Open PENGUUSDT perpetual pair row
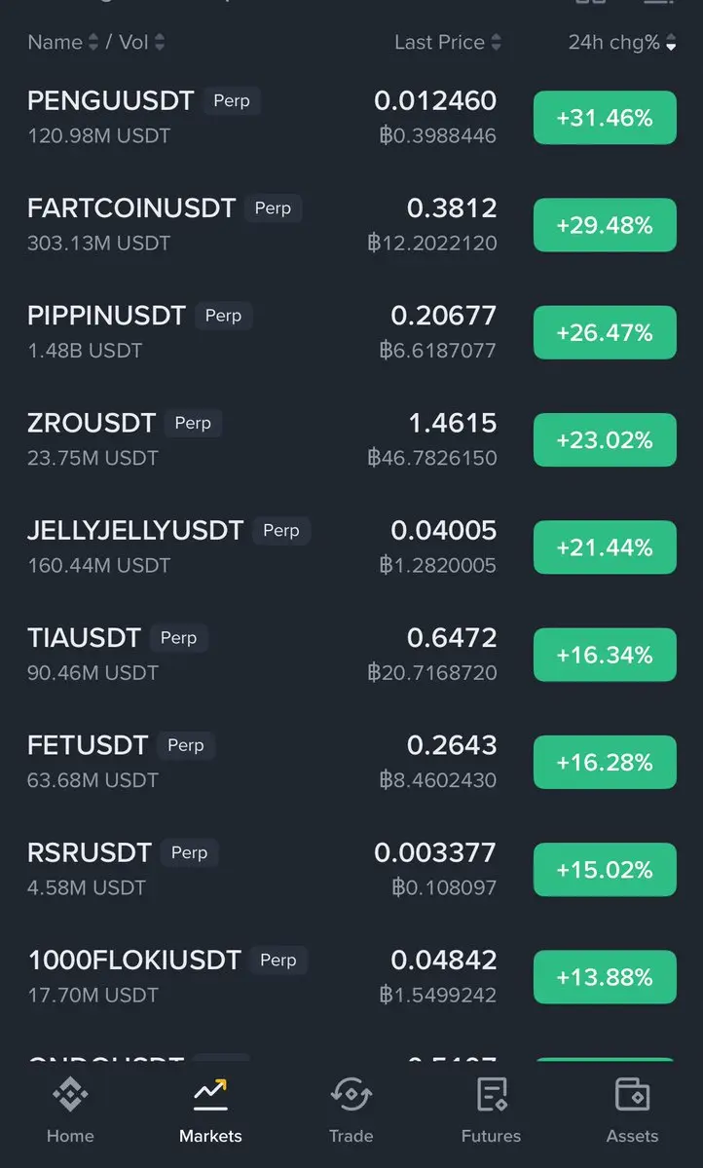Viewport: 703px width, 1168px height. coord(351,118)
